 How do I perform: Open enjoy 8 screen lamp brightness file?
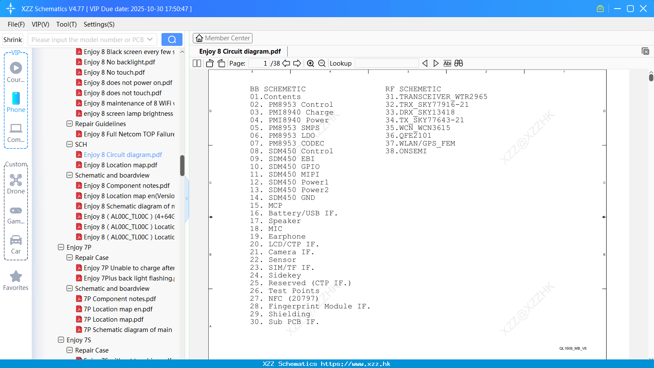(x=128, y=113)
